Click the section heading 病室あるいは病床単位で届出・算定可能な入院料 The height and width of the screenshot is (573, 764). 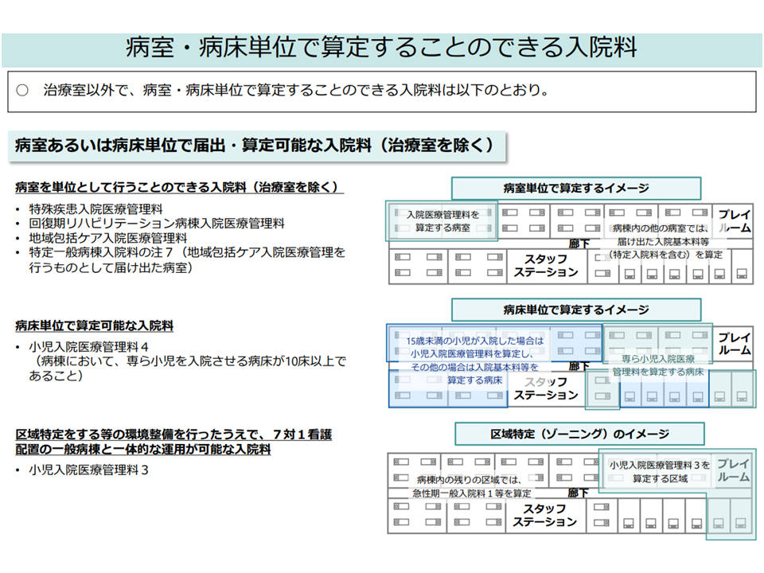pos(255,146)
